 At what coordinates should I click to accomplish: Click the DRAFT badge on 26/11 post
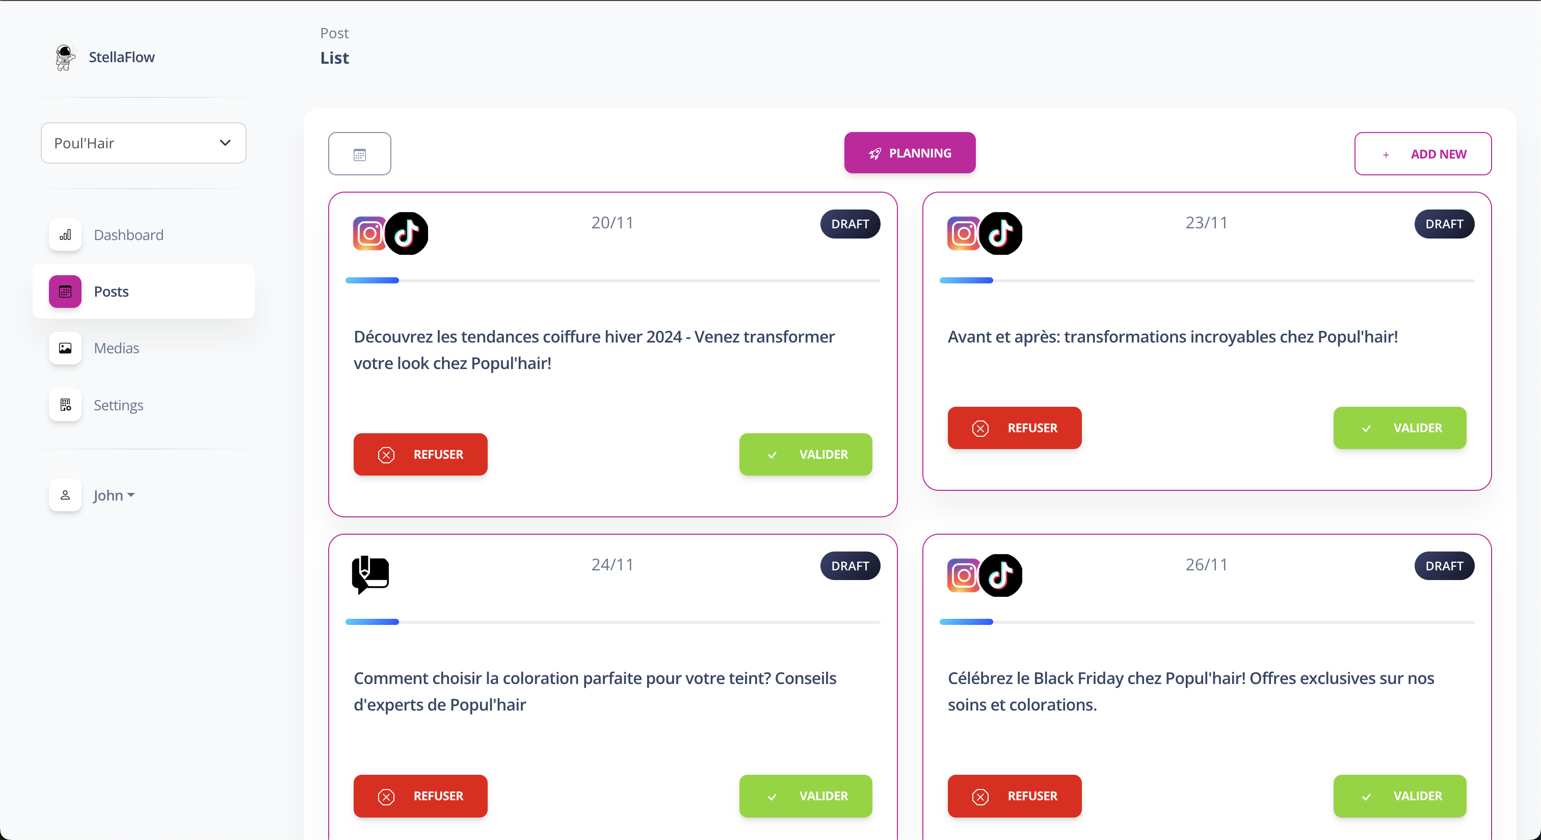tap(1444, 565)
